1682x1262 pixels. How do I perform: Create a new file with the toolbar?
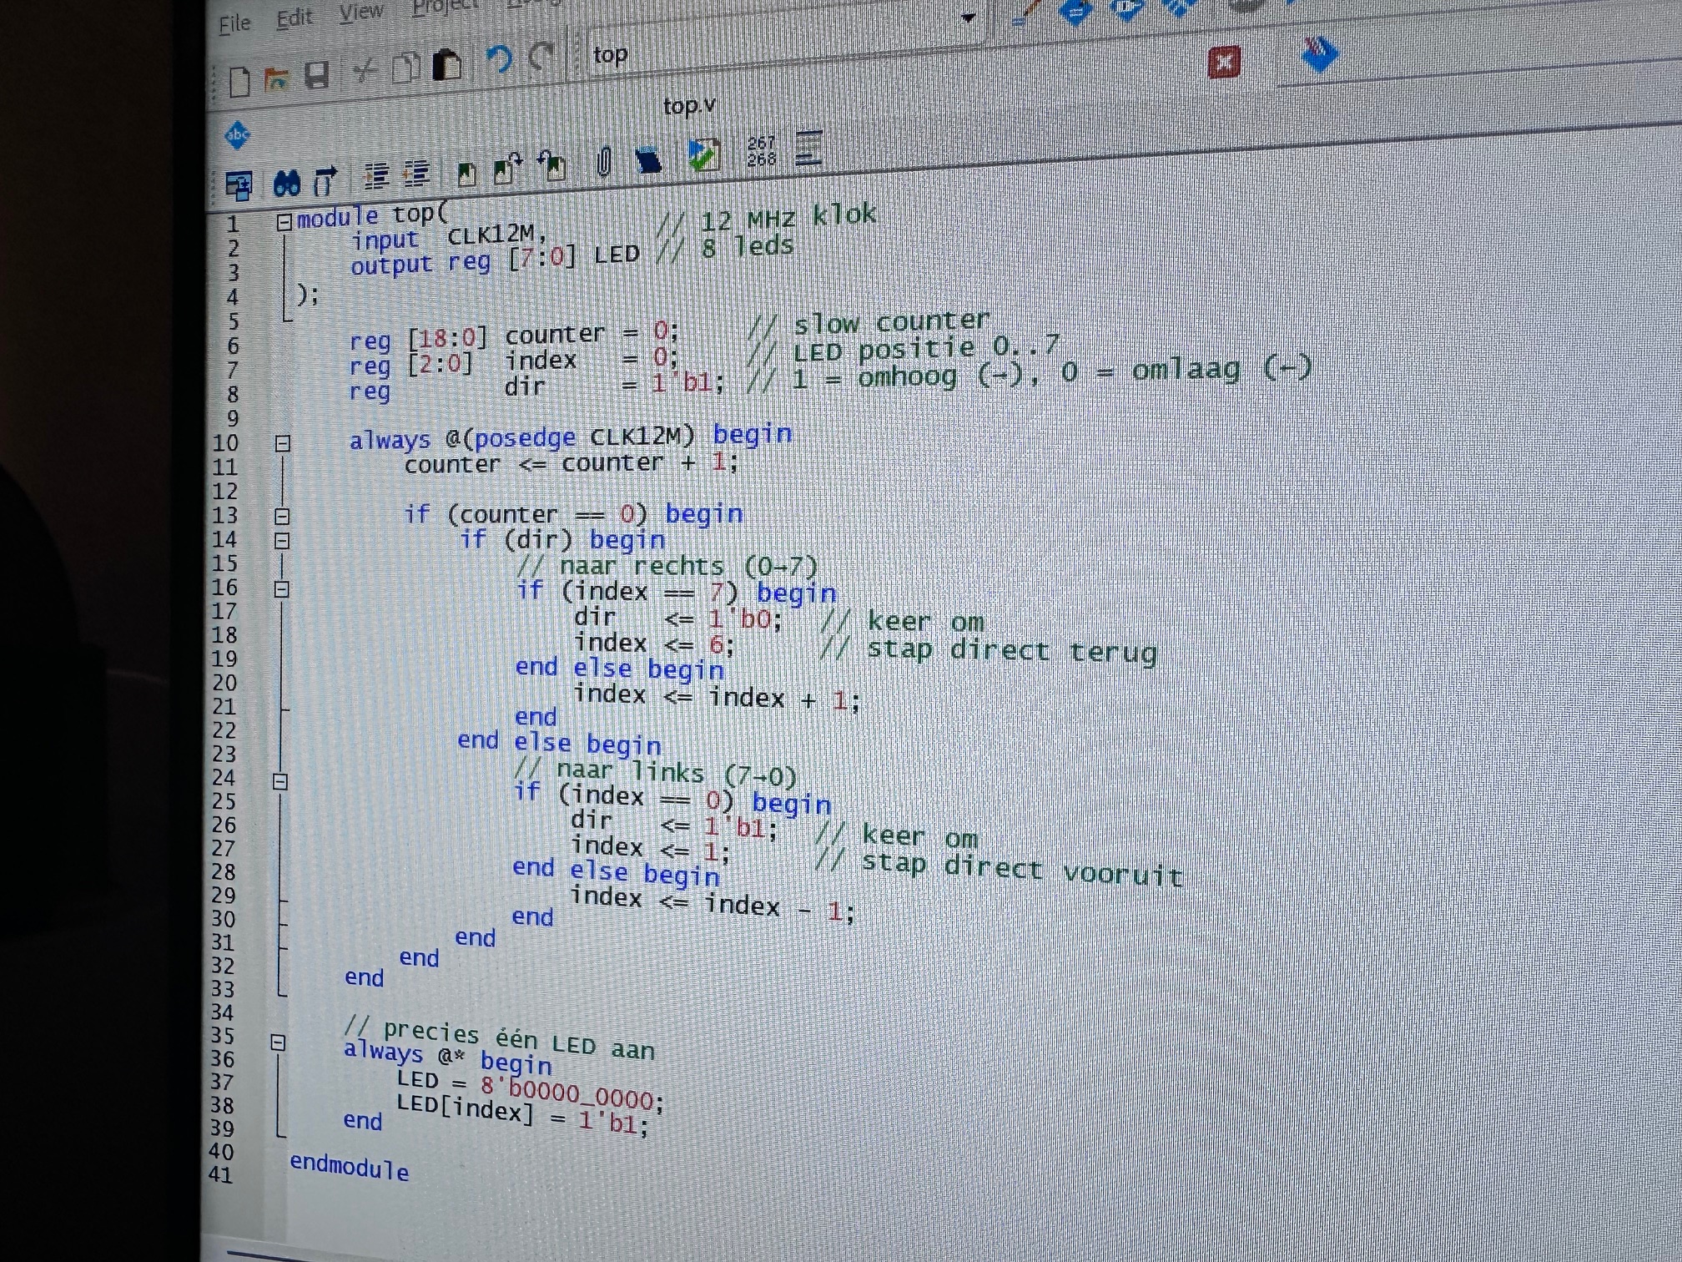(239, 81)
